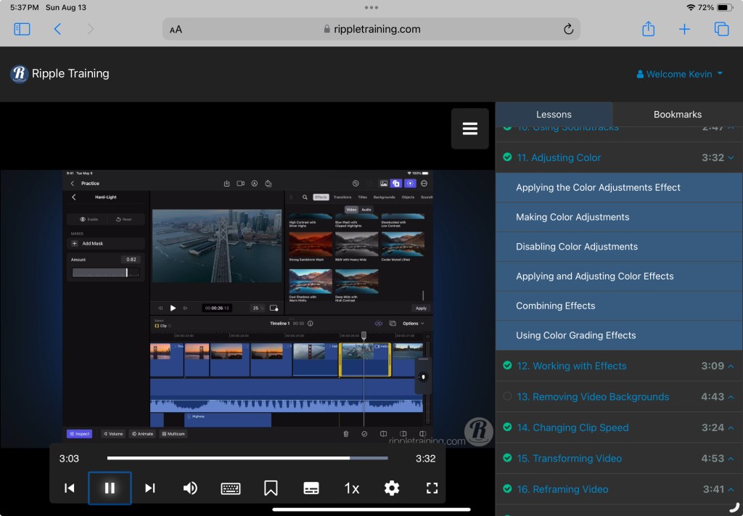
Task: Change playback speed from 1x
Action: pyautogui.click(x=352, y=488)
